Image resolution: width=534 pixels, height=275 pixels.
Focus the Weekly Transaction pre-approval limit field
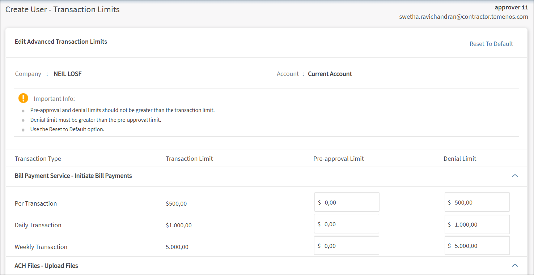point(347,246)
